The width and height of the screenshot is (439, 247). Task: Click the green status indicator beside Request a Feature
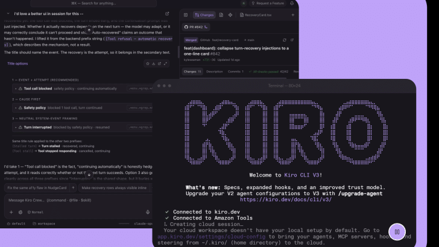tap(244, 4)
